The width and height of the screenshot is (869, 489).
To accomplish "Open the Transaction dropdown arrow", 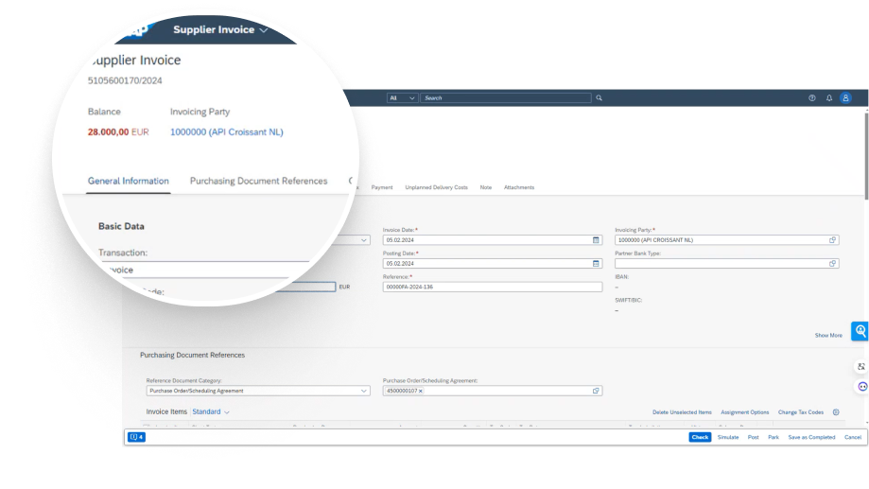I will (x=363, y=240).
